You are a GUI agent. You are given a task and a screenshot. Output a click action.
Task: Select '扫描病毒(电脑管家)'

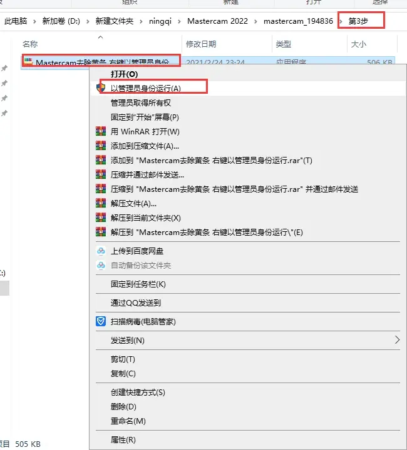point(143,322)
